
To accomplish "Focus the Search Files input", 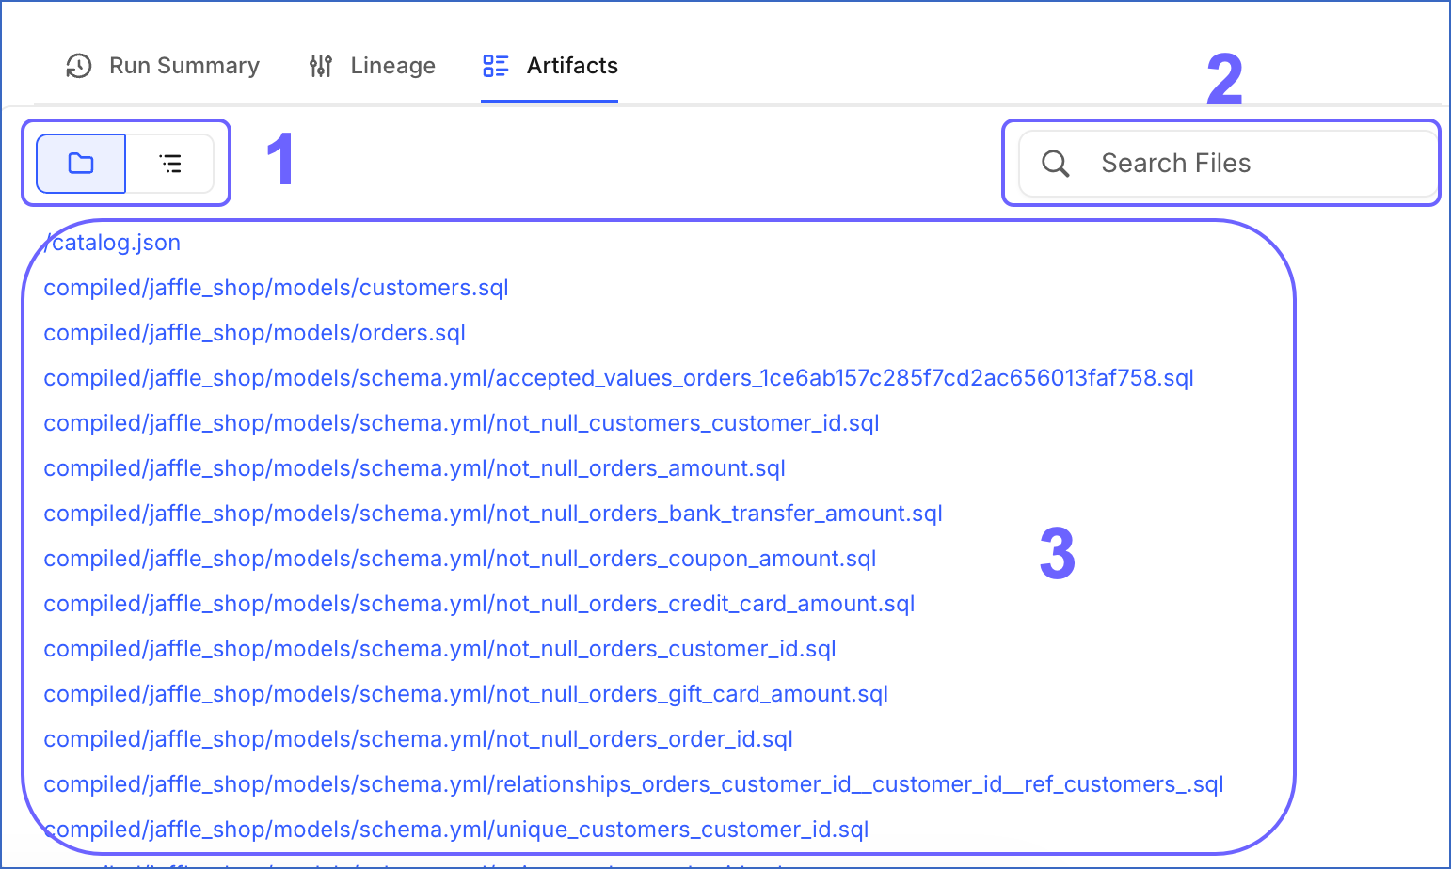I will click(x=1228, y=164).
